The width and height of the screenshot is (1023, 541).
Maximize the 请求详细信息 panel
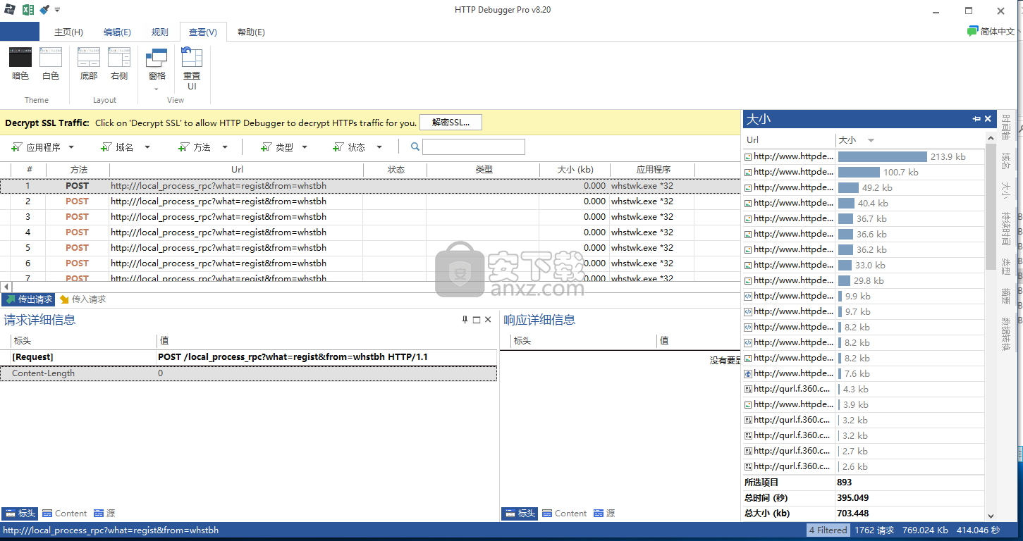pos(477,320)
